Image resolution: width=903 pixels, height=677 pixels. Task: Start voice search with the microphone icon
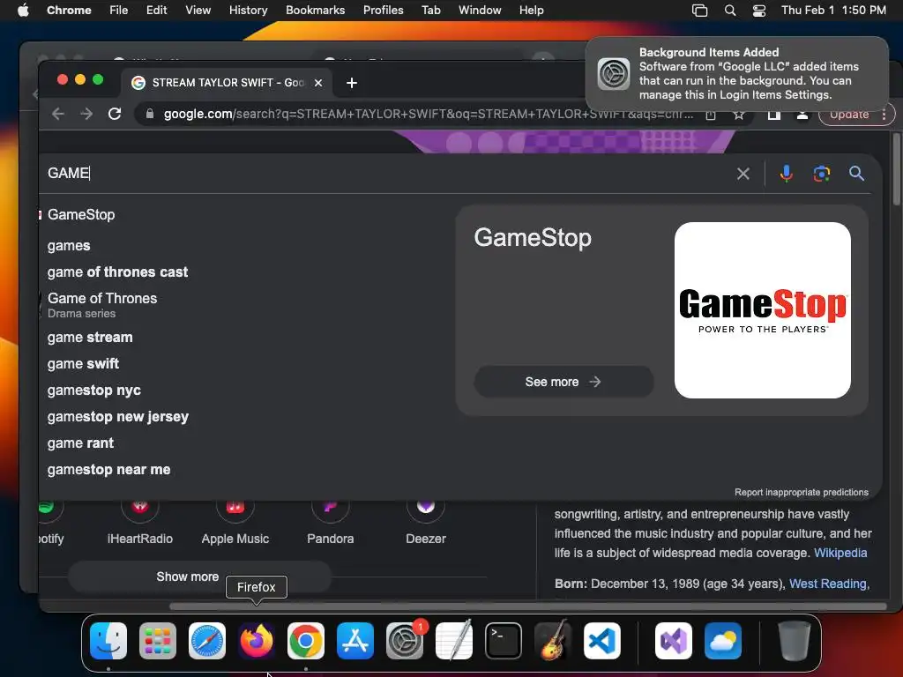click(786, 174)
